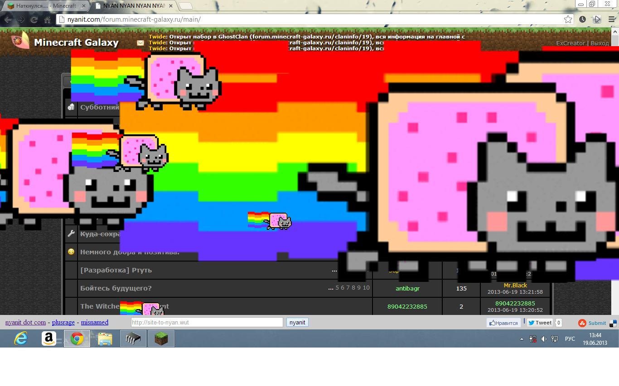Click the power tray icon with red mark
This screenshot has width=619, height=386.
click(533, 338)
